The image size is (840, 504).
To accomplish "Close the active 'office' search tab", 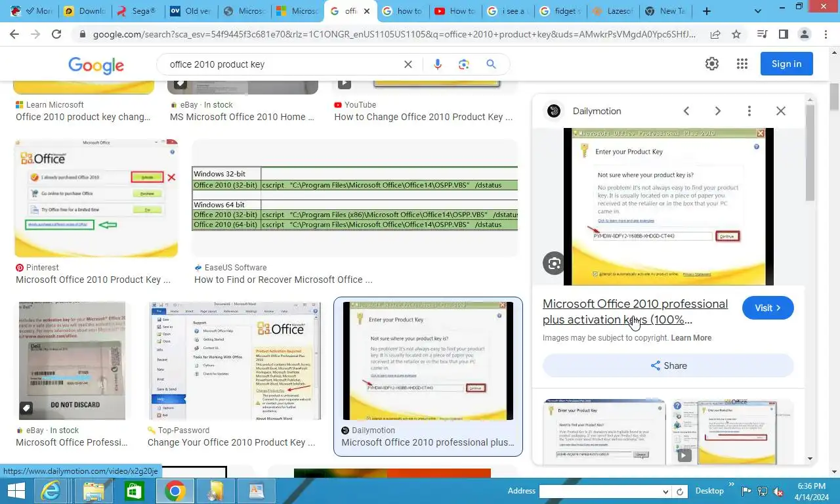I will (x=367, y=11).
